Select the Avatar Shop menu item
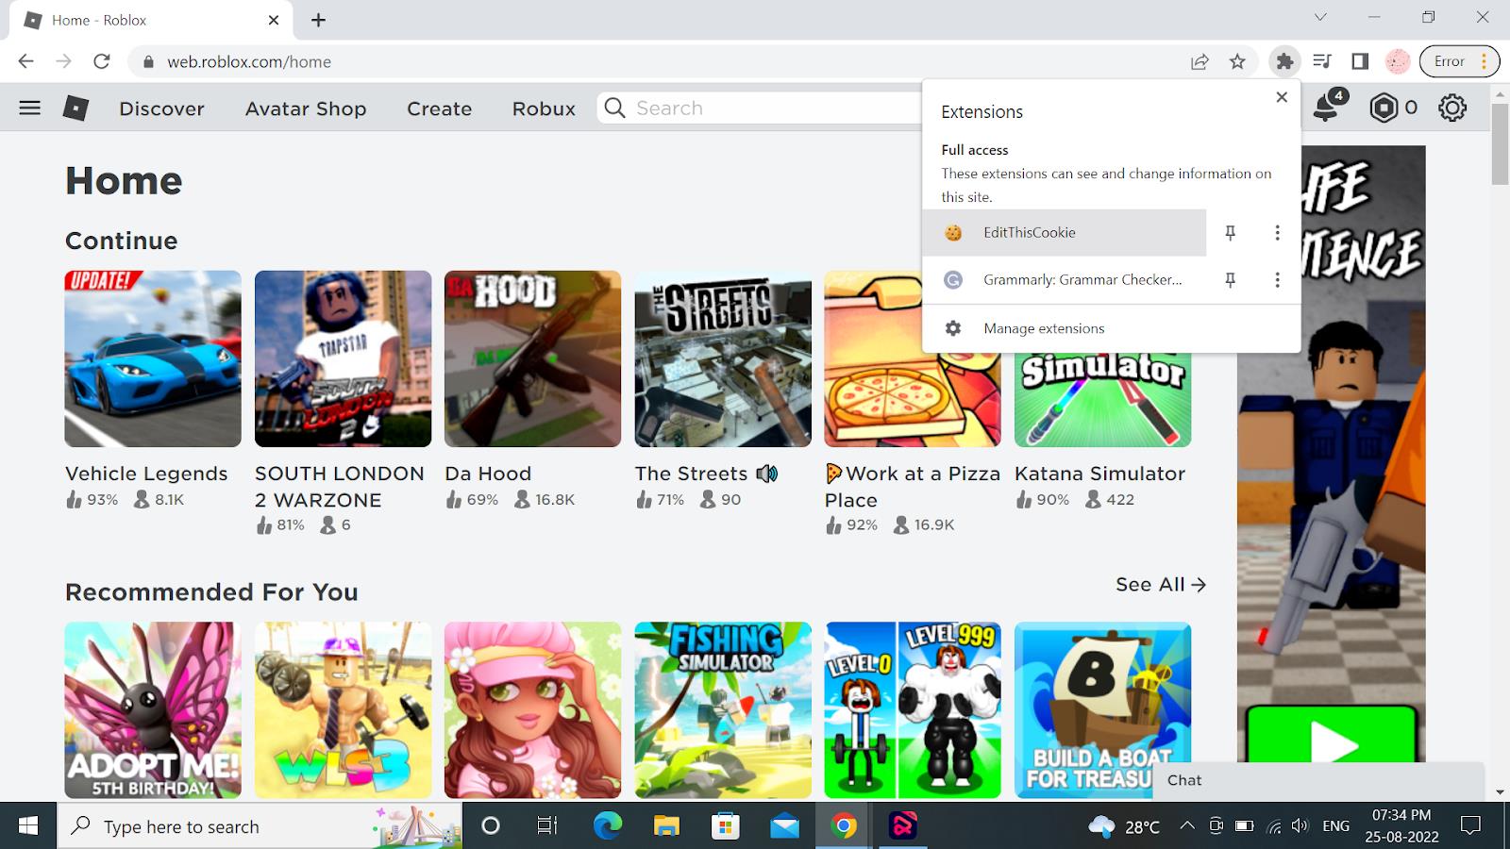1510x849 pixels. [x=305, y=108]
